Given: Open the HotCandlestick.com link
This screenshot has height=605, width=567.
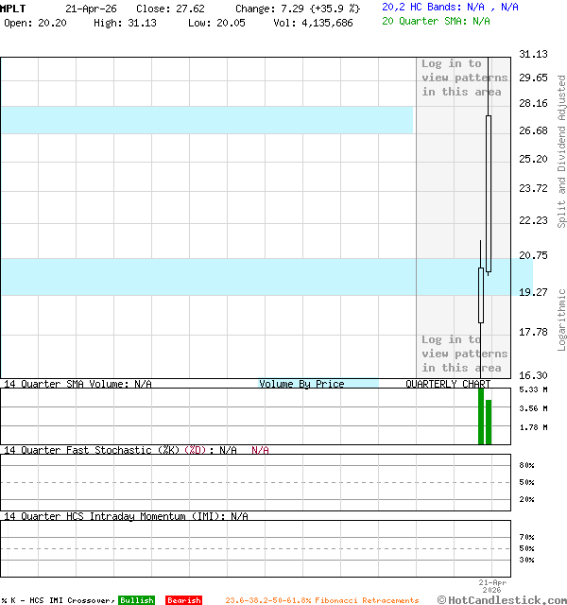Looking at the screenshot, I should tap(501, 599).
